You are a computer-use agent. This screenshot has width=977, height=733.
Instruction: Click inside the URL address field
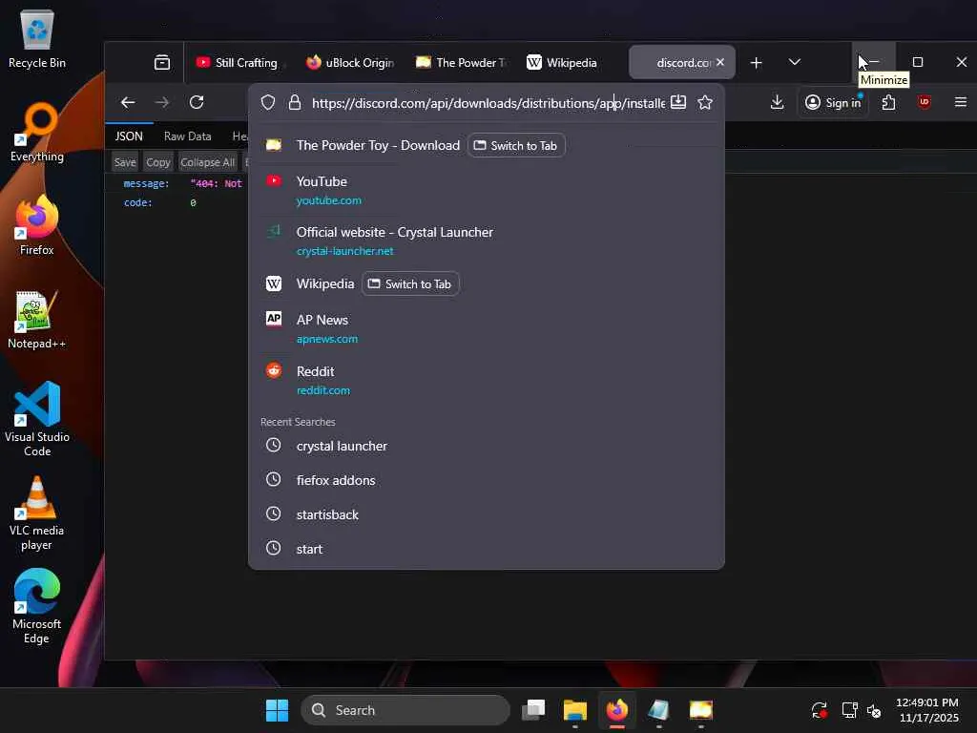pos(488,103)
